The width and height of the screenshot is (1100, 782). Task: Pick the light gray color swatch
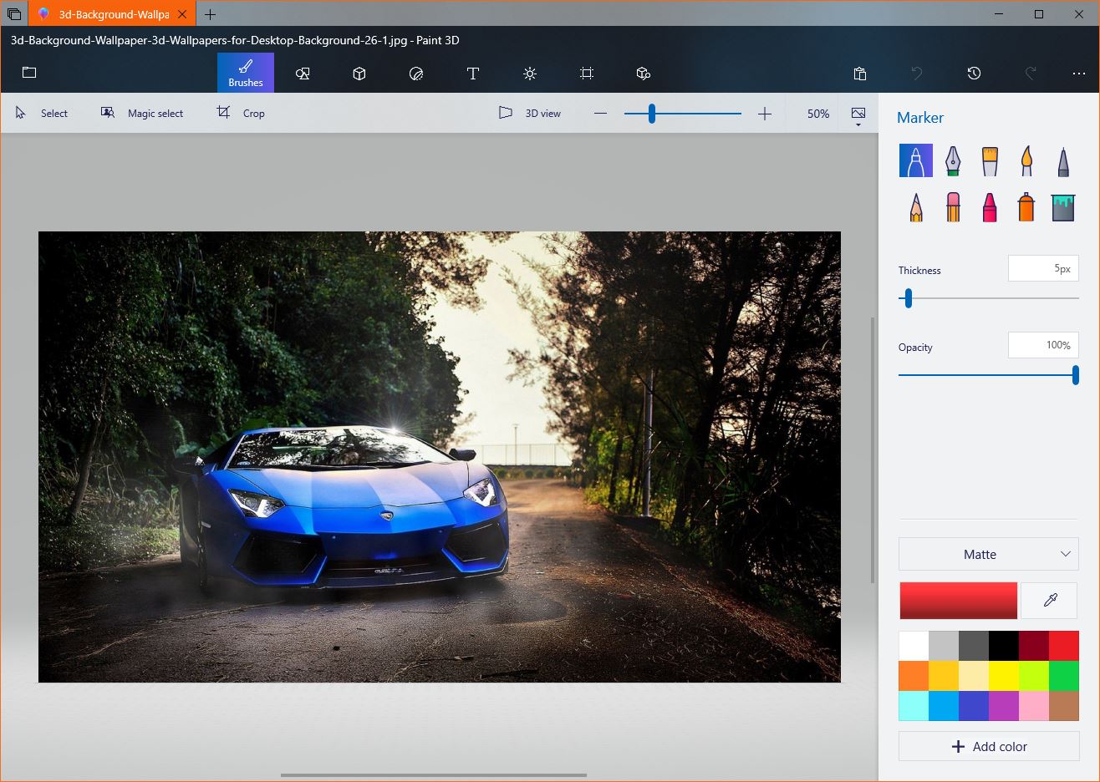click(944, 646)
